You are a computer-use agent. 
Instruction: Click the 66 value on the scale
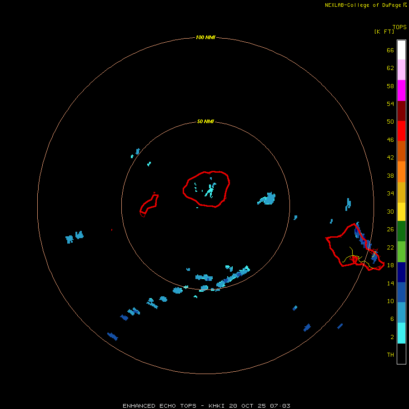[x=390, y=50]
